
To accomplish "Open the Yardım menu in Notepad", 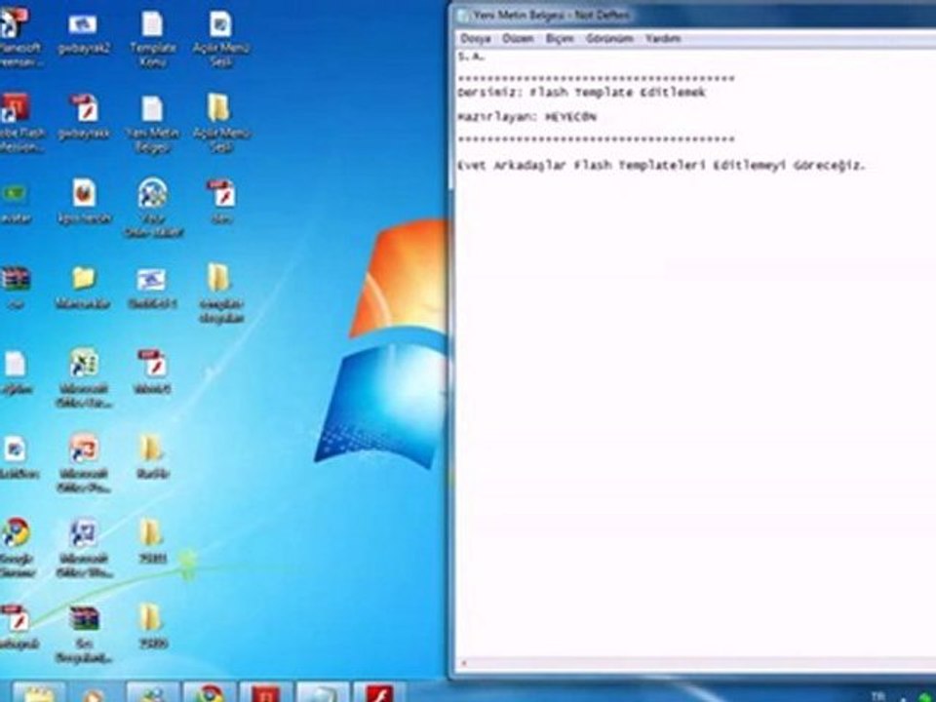I will coord(663,39).
